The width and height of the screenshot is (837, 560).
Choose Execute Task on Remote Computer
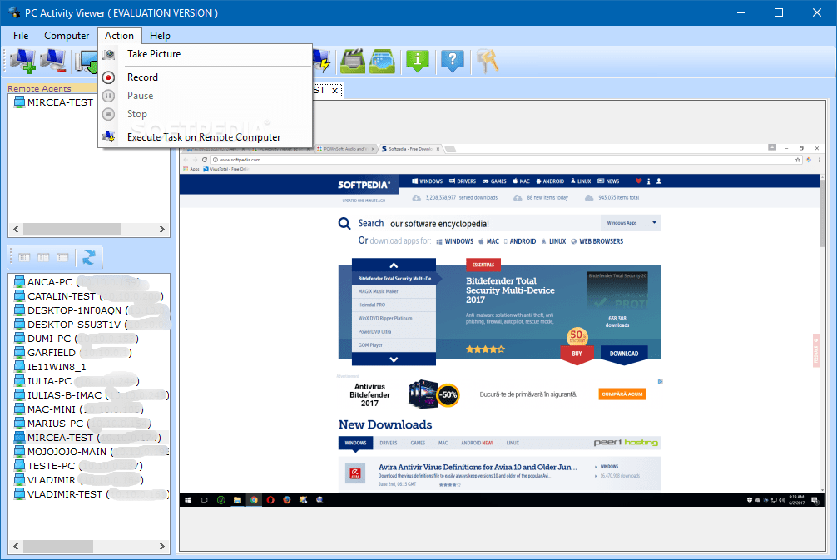point(205,138)
